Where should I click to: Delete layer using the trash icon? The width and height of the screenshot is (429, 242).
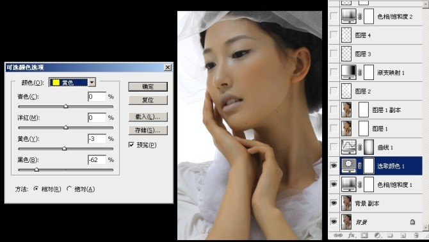416,235
